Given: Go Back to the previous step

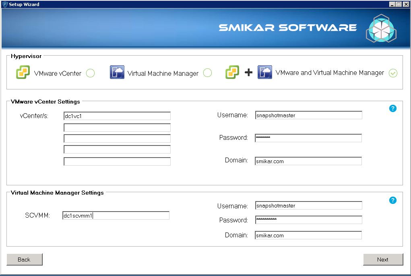Looking at the screenshot, I should point(25,259).
